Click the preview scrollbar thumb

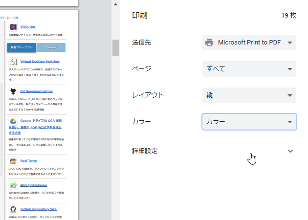point(116,48)
